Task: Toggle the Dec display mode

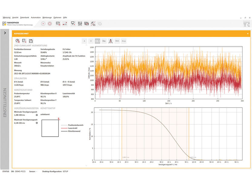Action: pos(104,41)
